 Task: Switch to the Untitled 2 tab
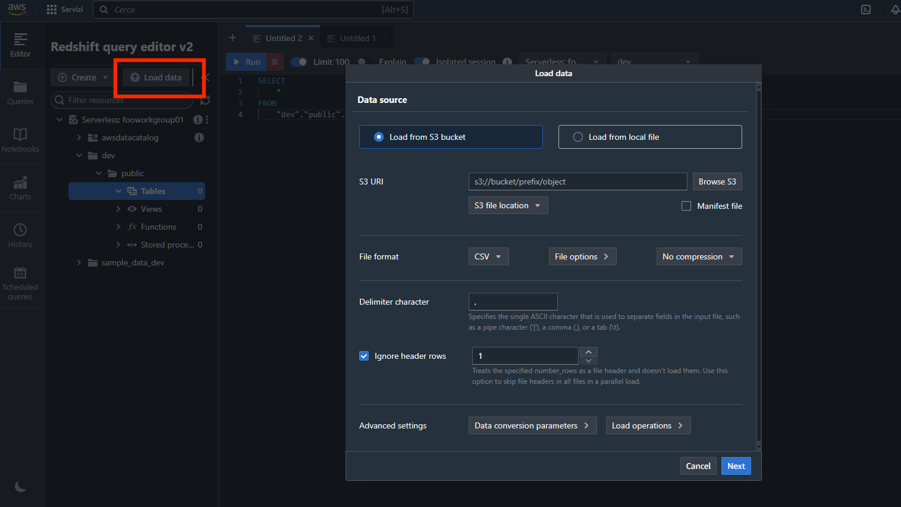tap(283, 38)
